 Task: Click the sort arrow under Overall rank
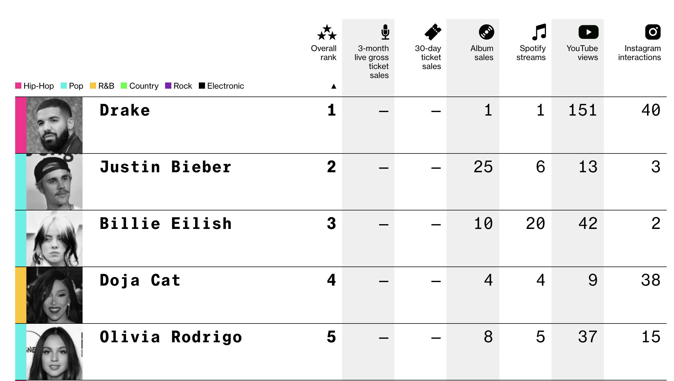tap(334, 86)
